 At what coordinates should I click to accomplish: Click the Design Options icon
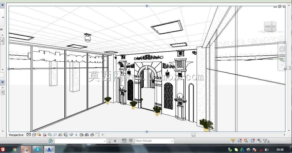(124, 141)
